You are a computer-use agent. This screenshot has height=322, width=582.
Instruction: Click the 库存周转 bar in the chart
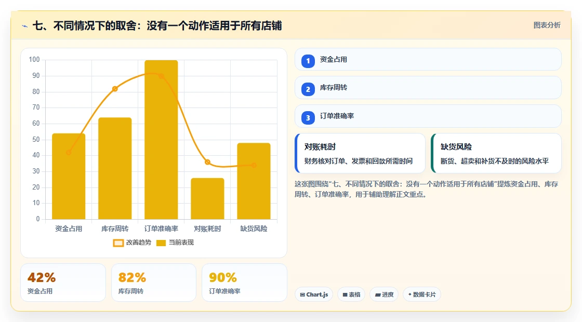(115, 168)
